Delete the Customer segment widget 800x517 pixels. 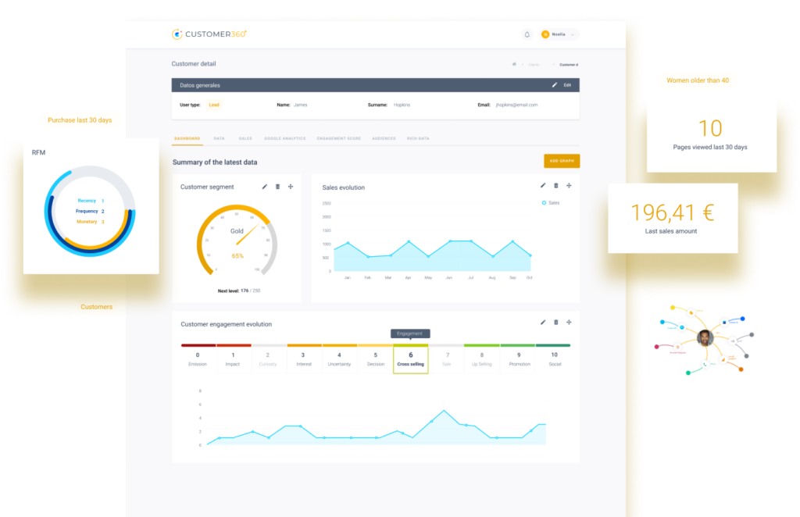click(x=277, y=187)
